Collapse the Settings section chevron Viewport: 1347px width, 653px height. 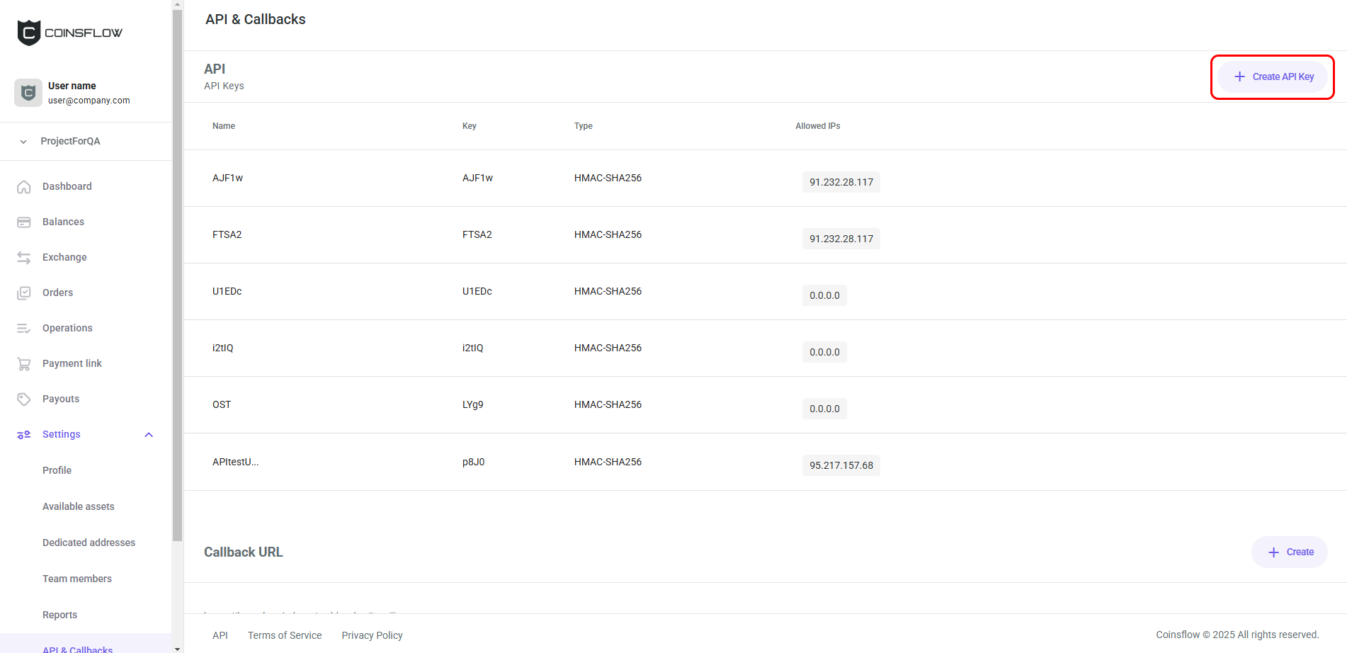pos(149,434)
